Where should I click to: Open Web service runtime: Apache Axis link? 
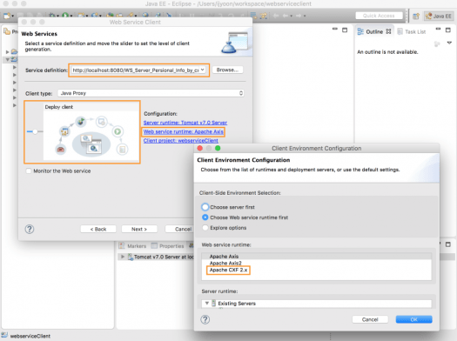[184, 131]
